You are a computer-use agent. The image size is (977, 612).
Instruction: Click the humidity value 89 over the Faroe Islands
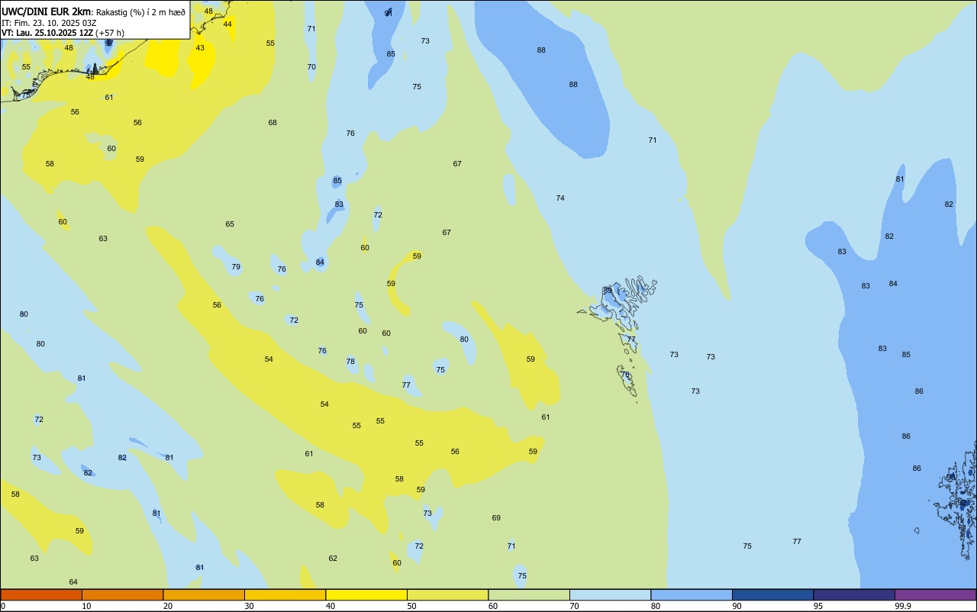coord(608,290)
